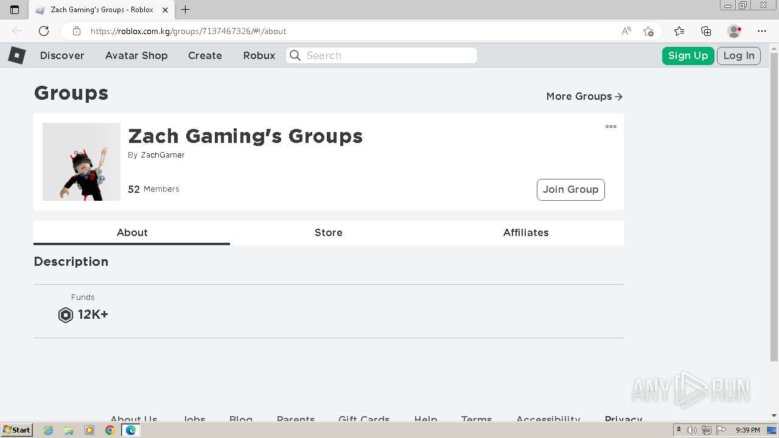Open the Create page
This screenshot has height=438, width=779.
(205, 55)
